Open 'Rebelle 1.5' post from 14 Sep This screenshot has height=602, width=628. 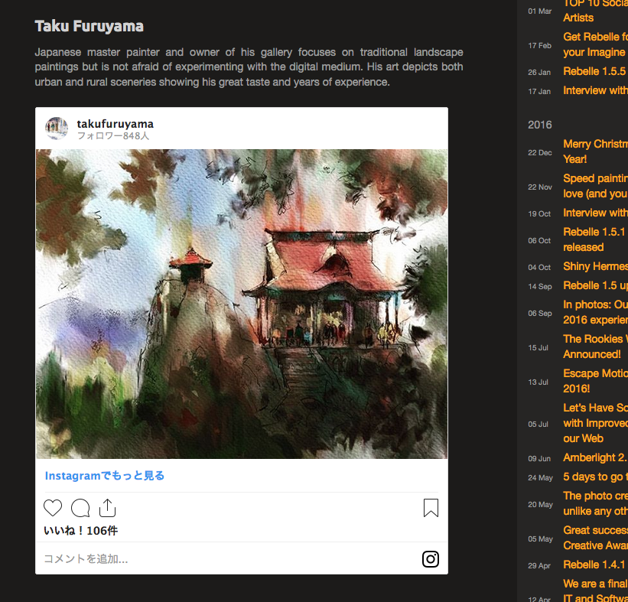pyautogui.click(x=595, y=285)
